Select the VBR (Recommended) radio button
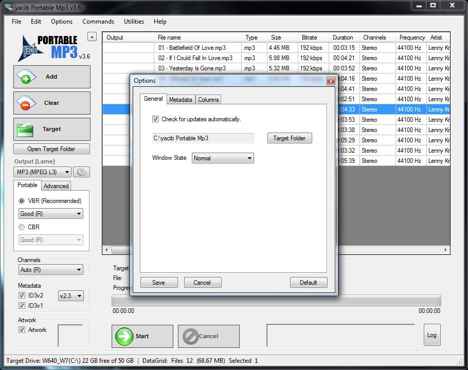 coord(22,201)
